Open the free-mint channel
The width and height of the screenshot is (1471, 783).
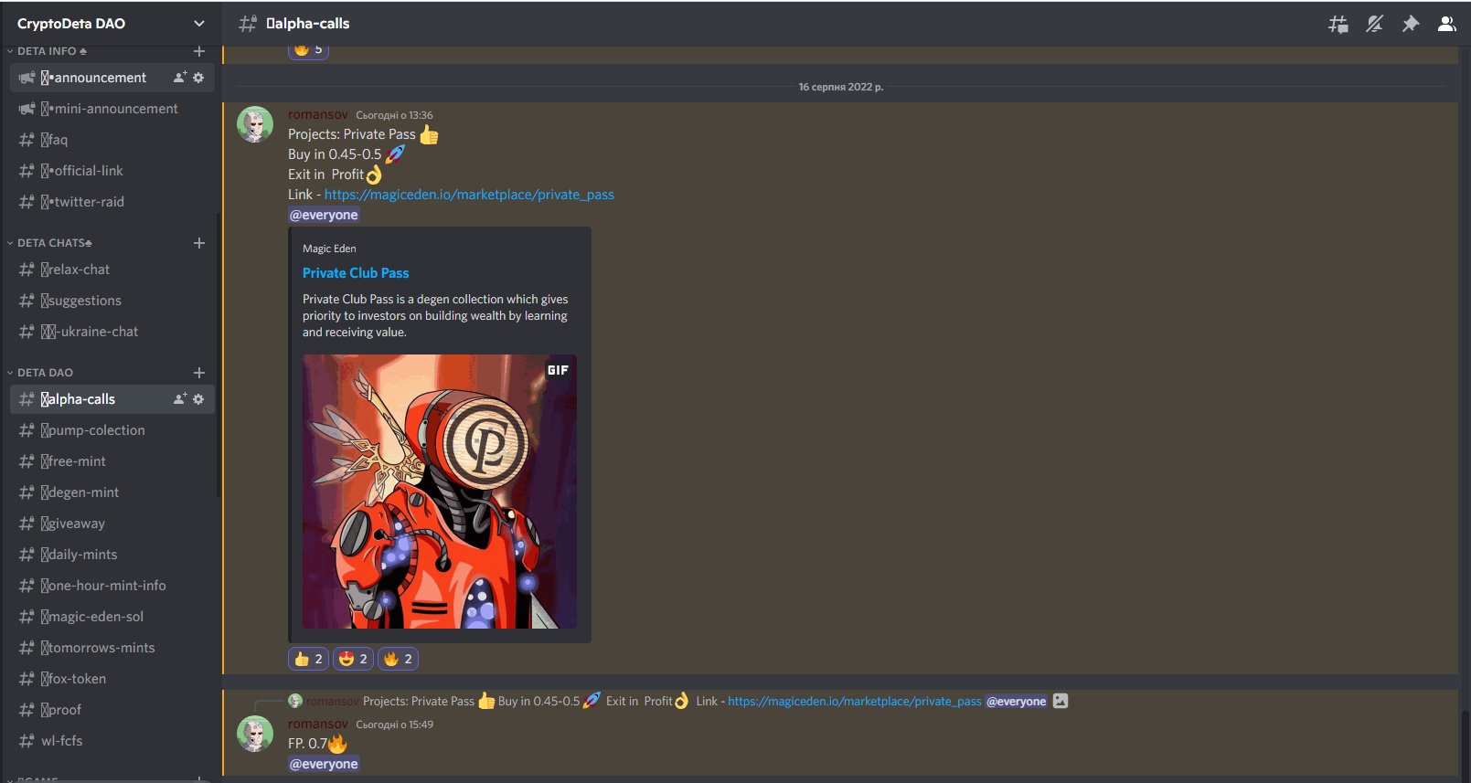coord(112,461)
